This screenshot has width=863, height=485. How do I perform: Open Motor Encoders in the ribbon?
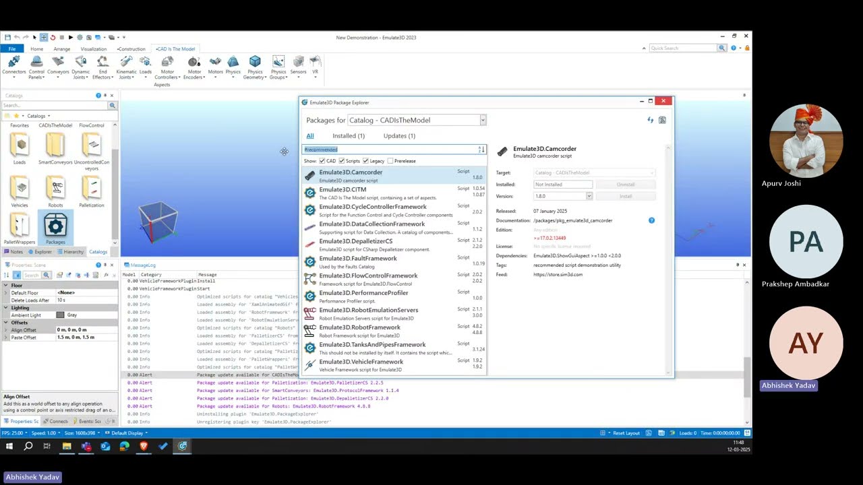pyautogui.click(x=194, y=67)
